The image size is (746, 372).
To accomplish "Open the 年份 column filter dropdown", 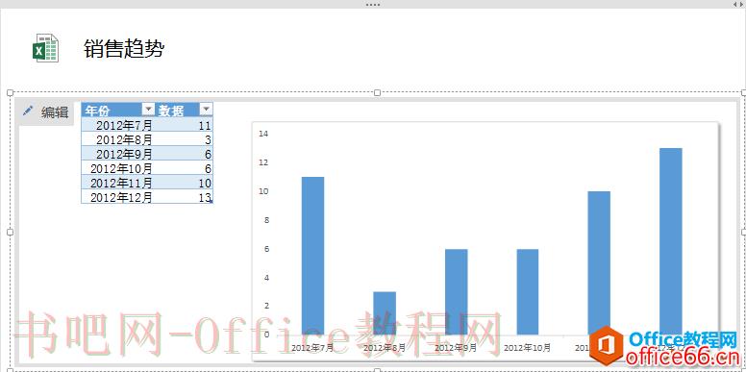I will pyautogui.click(x=148, y=110).
